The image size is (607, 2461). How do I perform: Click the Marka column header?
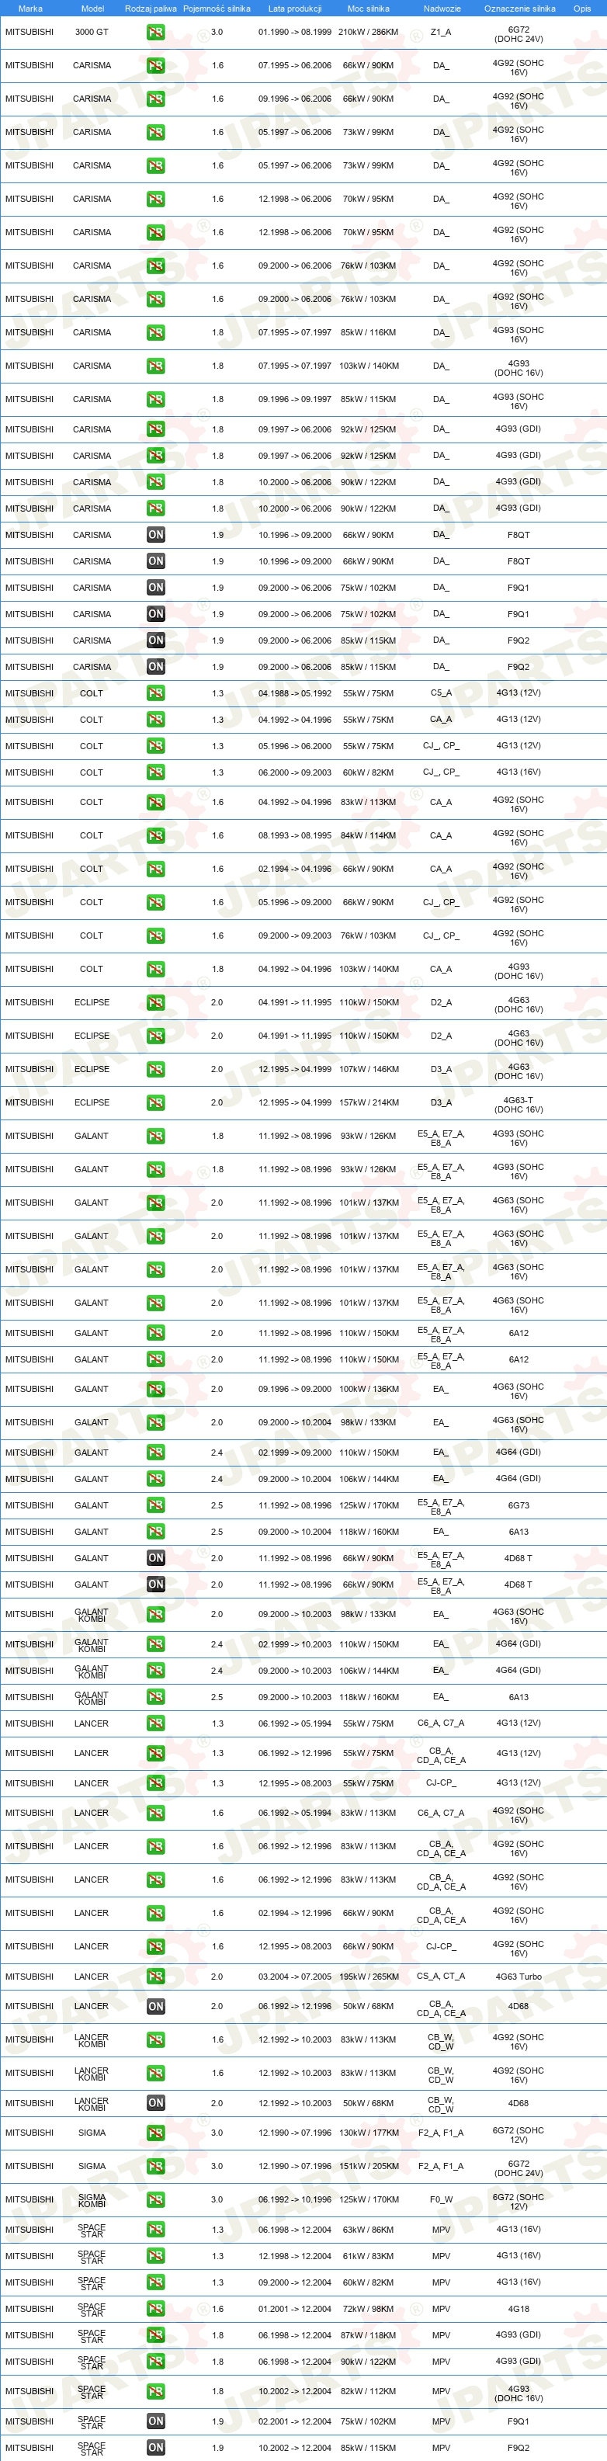(x=29, y=9)
